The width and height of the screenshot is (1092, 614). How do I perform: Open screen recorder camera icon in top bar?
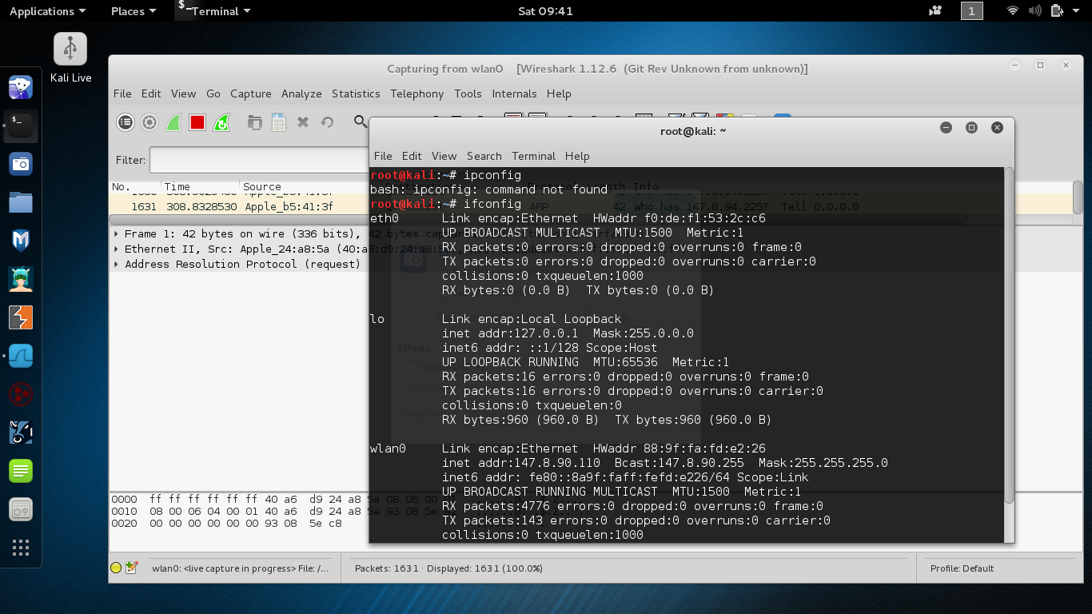click(x=935, y=11)
